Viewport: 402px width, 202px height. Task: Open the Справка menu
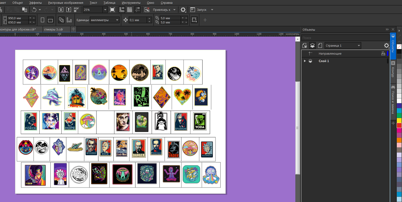(167, 3)
